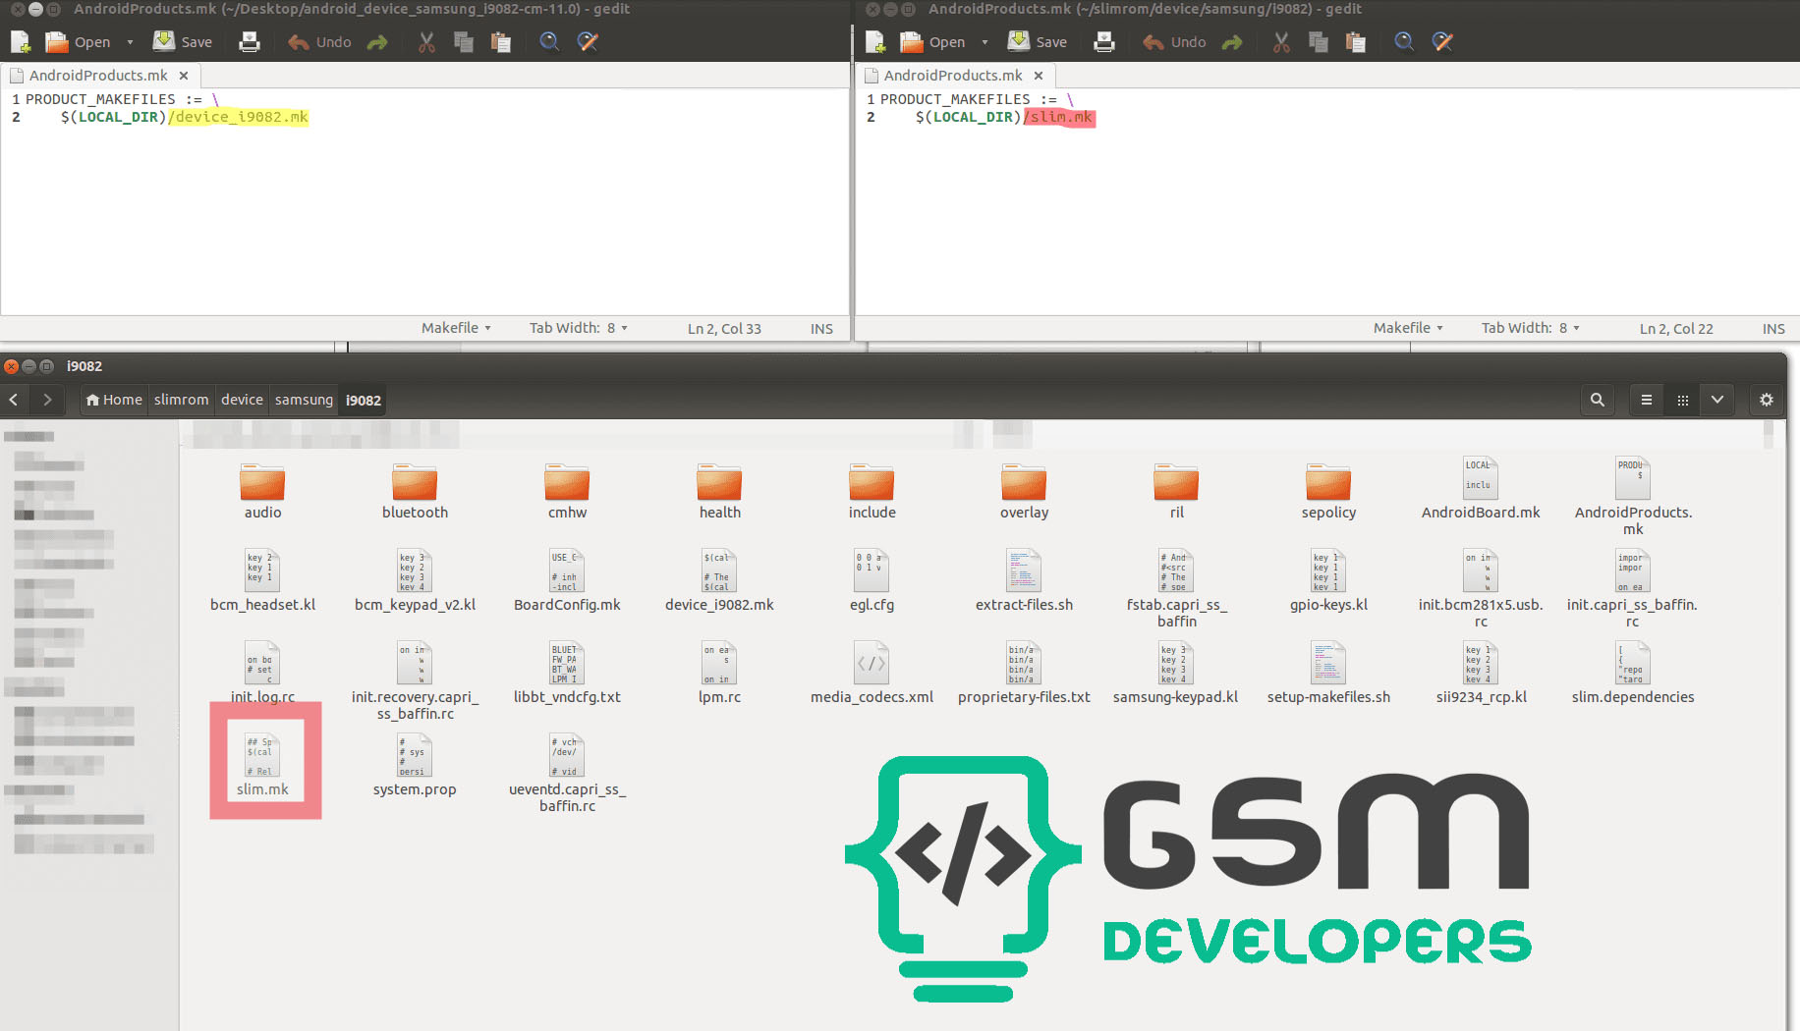Image resolution: width=1800 pixels, height=1031 pixels.
Task: Select the bluetooth folder
Action: [415, 491]
